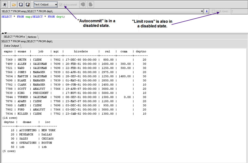Viewport: 248px width, 163px height.
Task: Click the 'dept' keyword in the editor
Action: (x=60, y=17)
